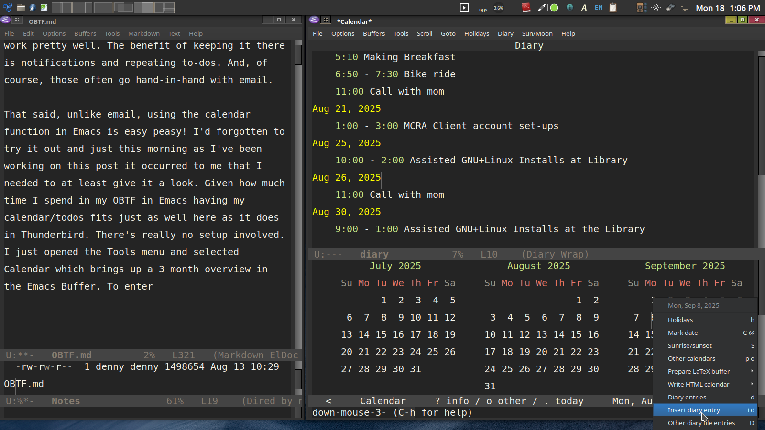Click the audio mixer speaker icon in the tray
Screen dimensions: 765x430
(640, 8)
